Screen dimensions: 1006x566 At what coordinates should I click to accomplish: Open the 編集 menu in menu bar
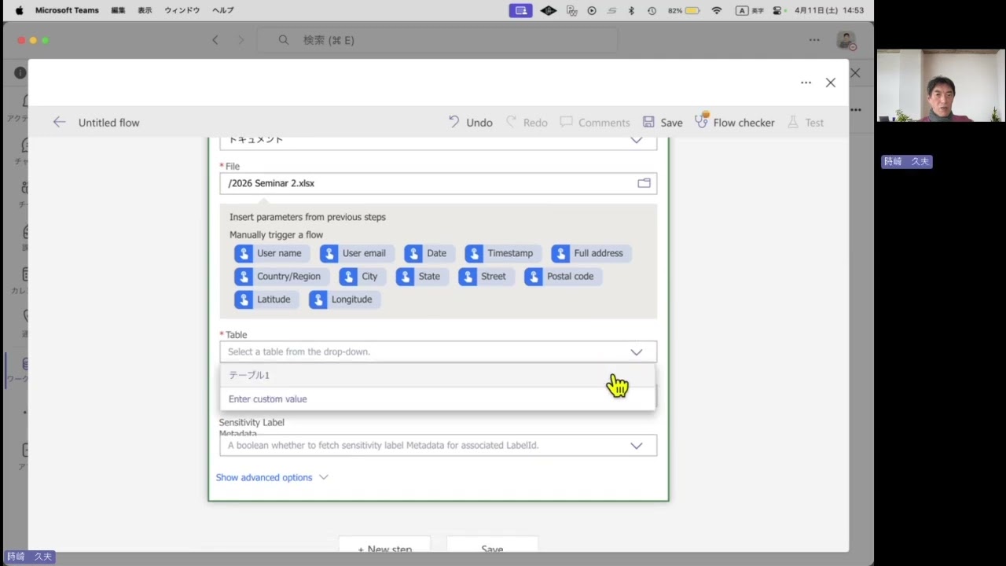pyautogui.click(x=118, y=10)
